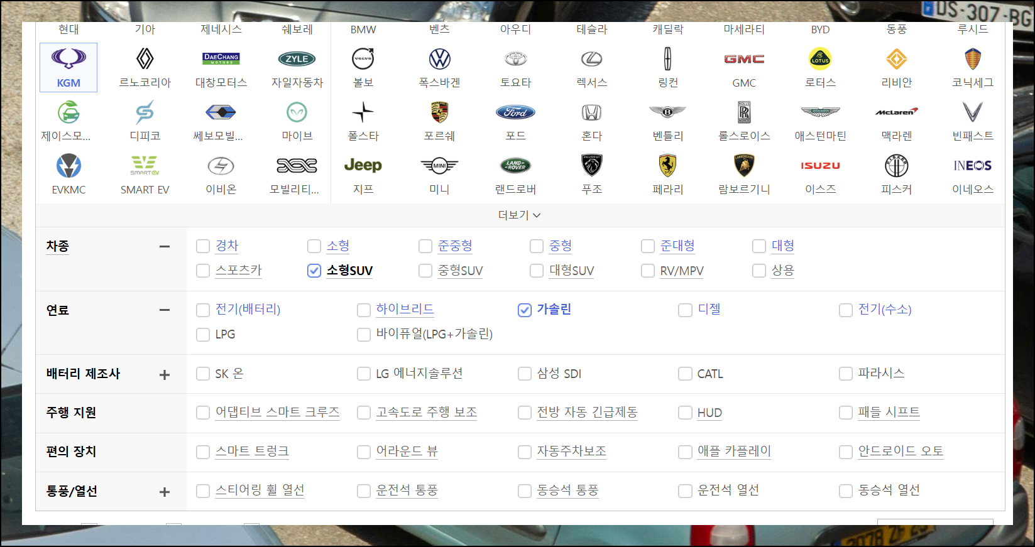The image size is (1035, 547).
Task: Expand the 통풍/열선 section
Action: [x=165, y=492]
